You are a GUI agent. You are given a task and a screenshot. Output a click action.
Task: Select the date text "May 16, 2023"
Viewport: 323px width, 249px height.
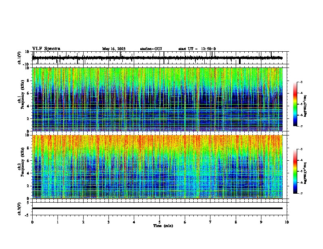pyautogui.click(x=114, y=49)
